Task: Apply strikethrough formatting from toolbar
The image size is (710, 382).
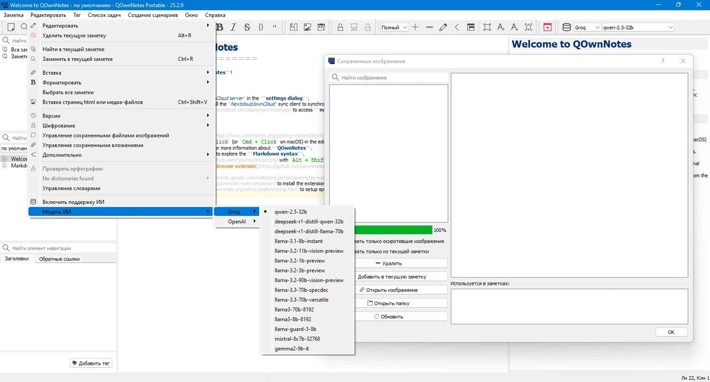Action: pos(247,27)
